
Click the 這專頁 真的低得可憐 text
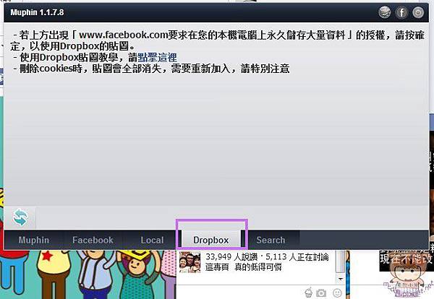pyautogui.click(x=243, y=267)
